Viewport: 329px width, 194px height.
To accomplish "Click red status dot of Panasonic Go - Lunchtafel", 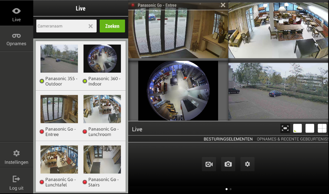I will (42, 182).
